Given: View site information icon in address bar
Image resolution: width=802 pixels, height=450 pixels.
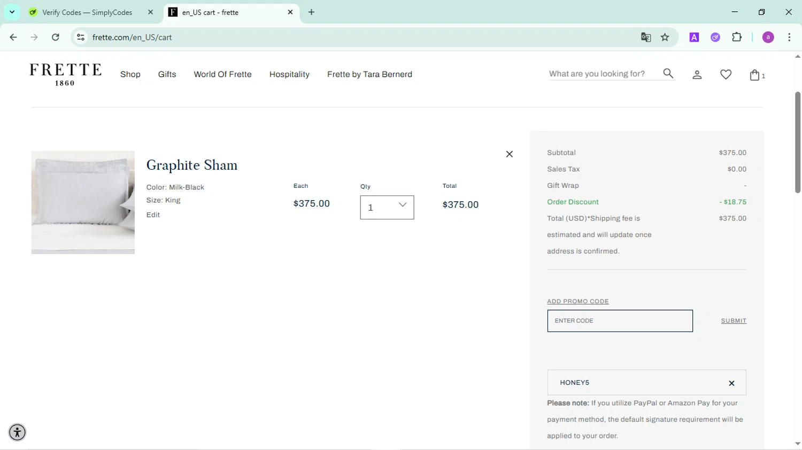Looking at the screenshot, I should coord(81,37).
